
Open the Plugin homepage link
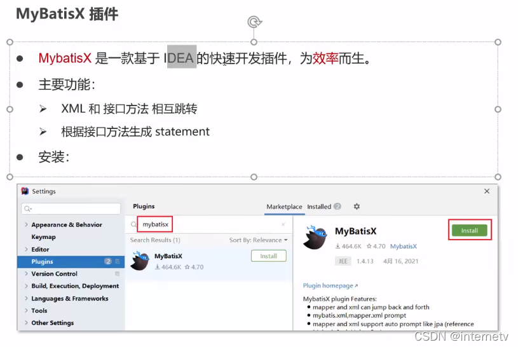coord(331,285)
